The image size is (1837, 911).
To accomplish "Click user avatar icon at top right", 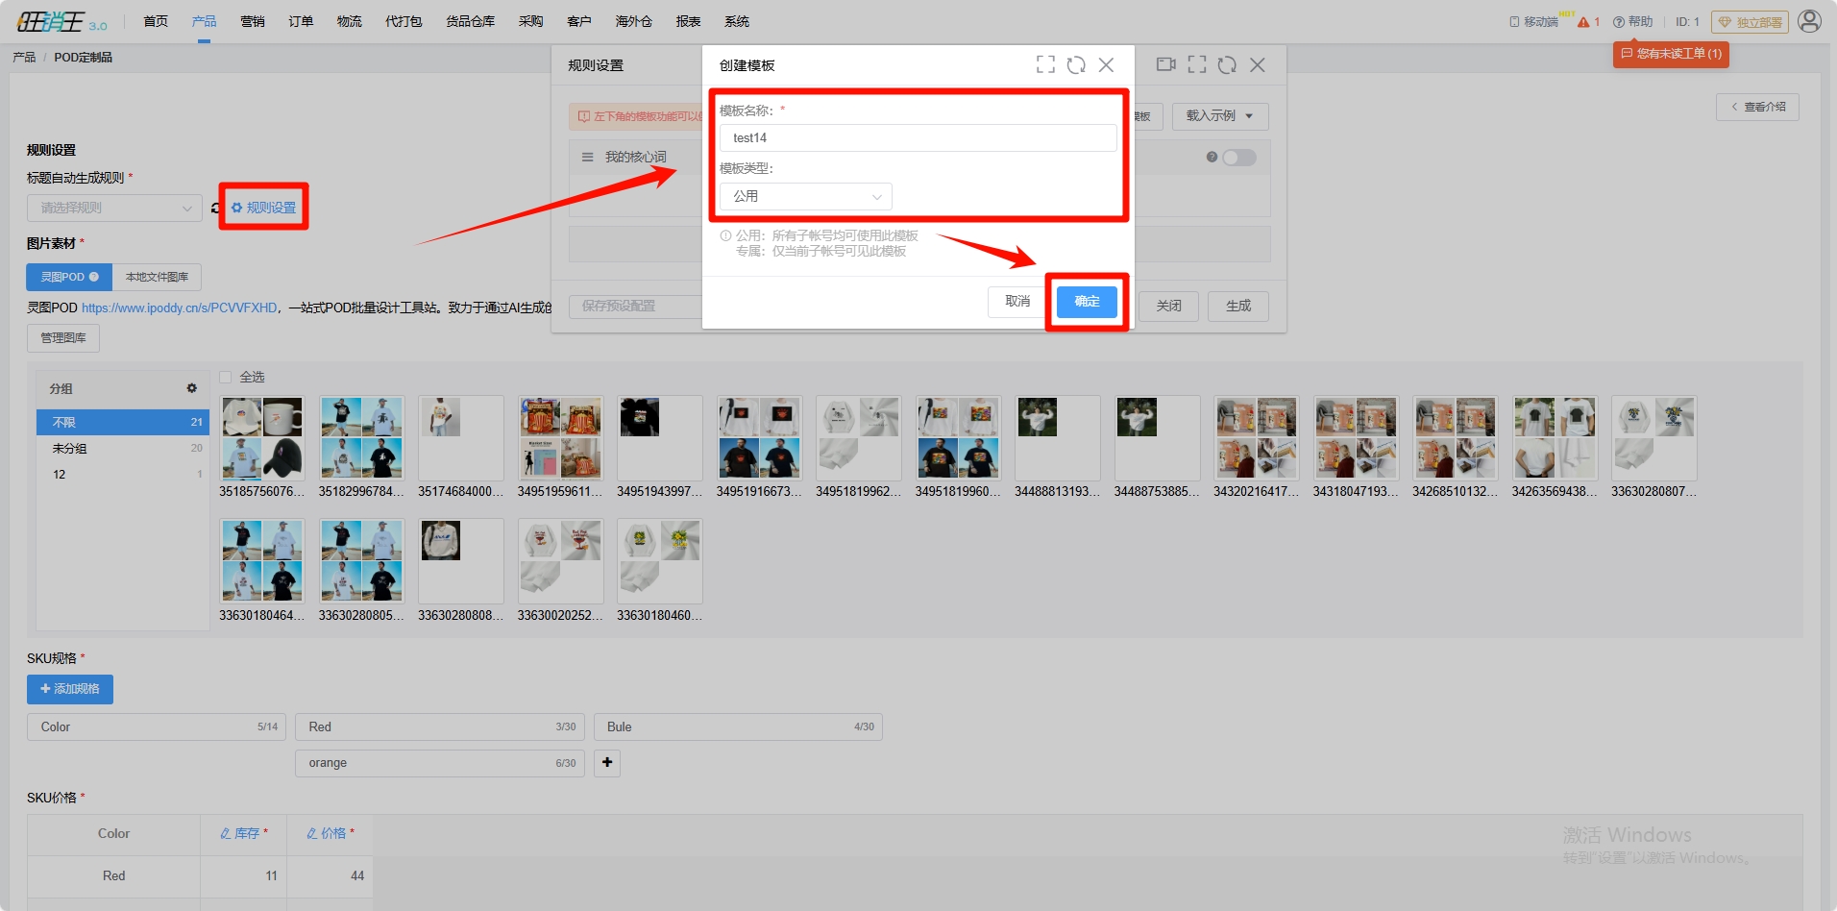I will [1809, 21].
